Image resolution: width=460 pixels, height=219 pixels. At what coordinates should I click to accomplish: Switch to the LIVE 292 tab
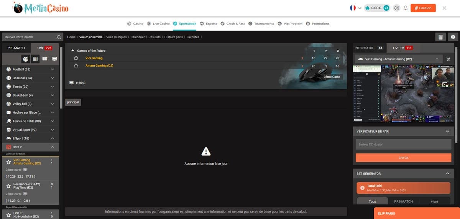click(x=44, y=48)
